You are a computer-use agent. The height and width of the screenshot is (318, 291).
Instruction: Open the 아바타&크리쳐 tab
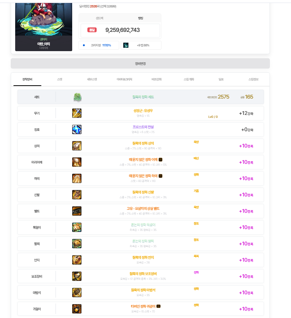(124, 79)
